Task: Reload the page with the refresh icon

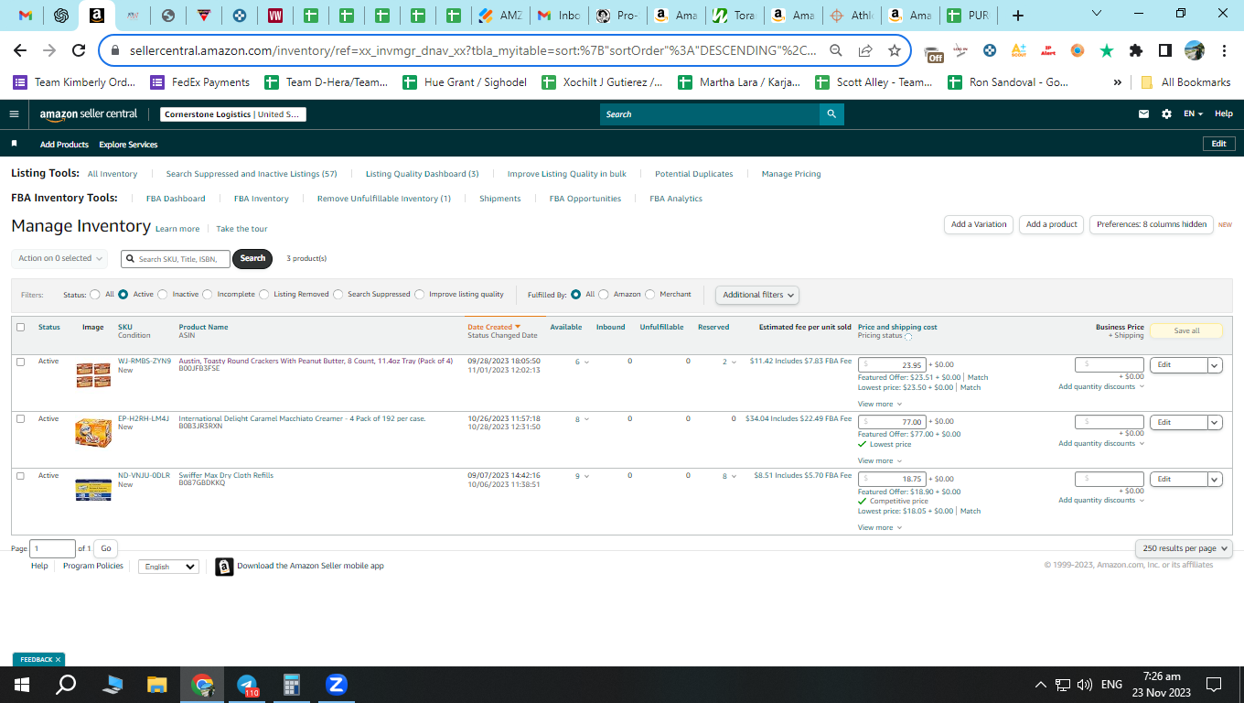Action: pos(79,50)
